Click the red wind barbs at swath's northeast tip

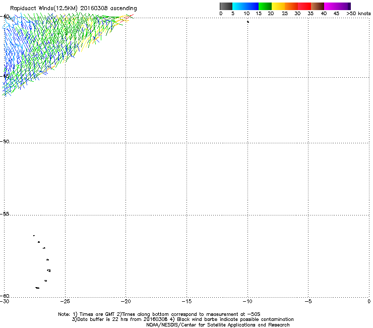[x=127, y=18]
